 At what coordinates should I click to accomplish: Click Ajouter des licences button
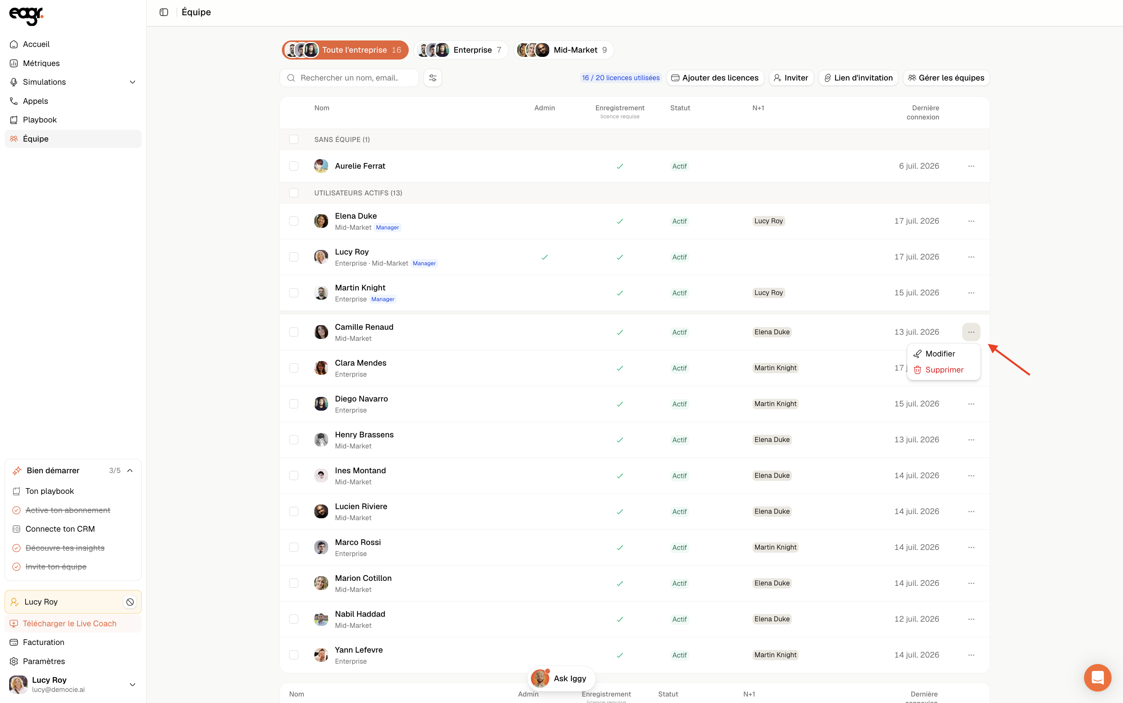(715, 77)
